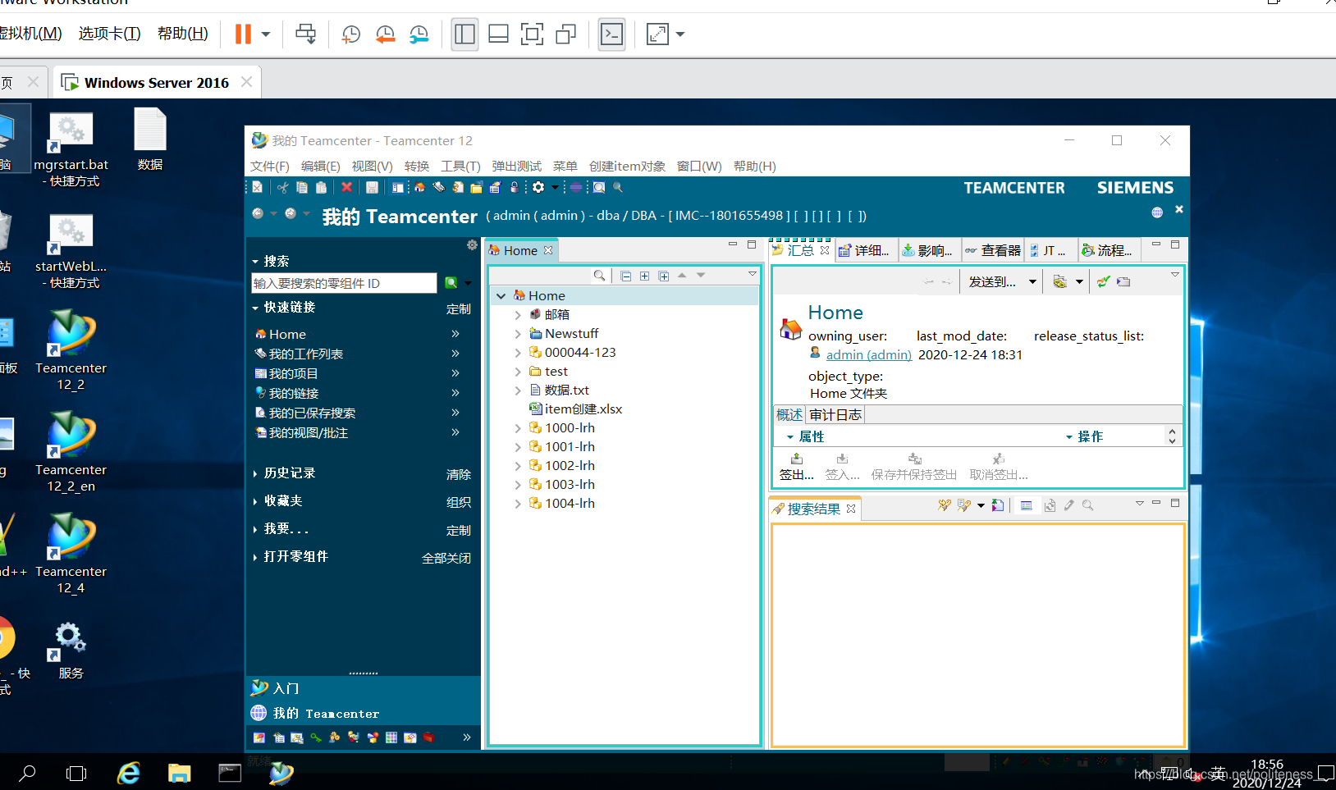The width and height of the screenshot is (1336, 790).
Task: Switch to the 审计日志 tab
Action: coord(835,415)
